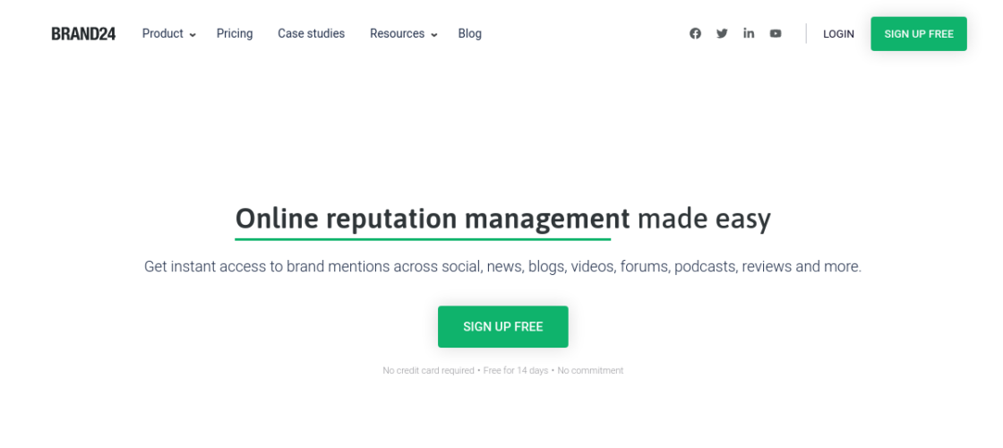Viewport: 1003px width, 448px height.
Task: Open the Resources menu label
Action: [397, 34]
